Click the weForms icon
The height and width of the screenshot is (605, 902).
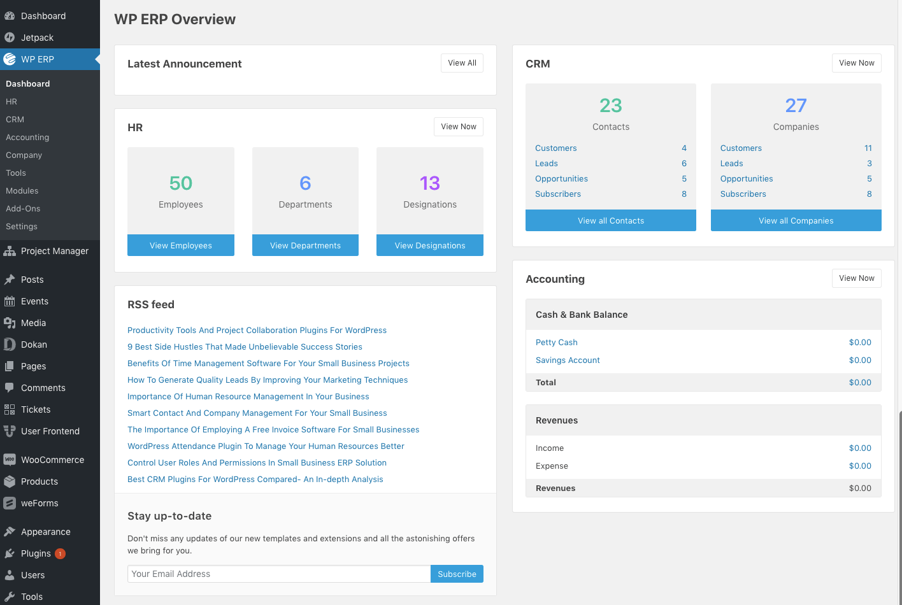tap(10, 503)
